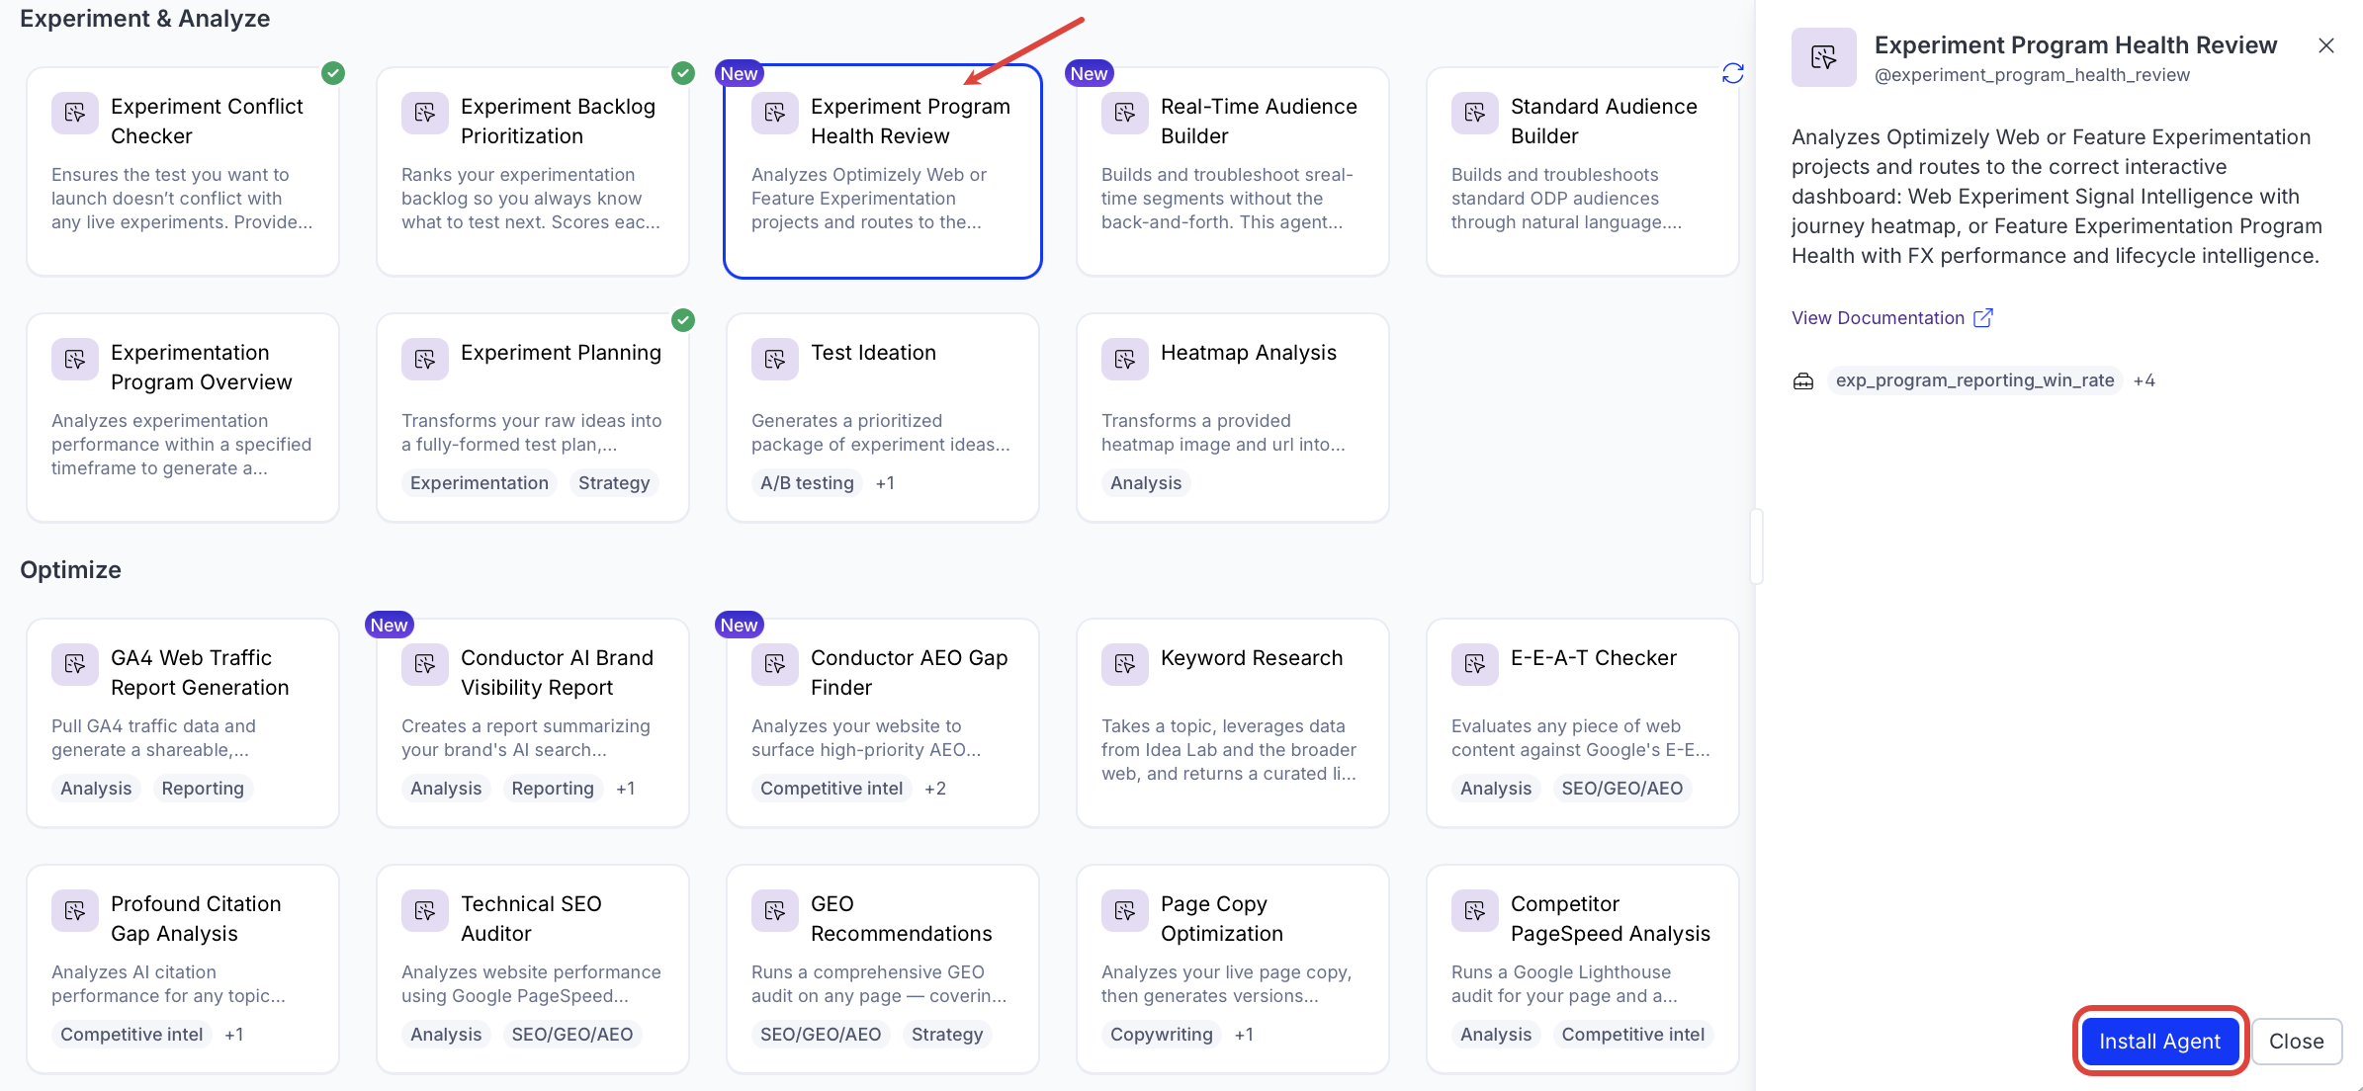Click the toolbox icon next to exp_program_reporting_win_rate
The image size is (2363, 1091).
[1803, 381]
